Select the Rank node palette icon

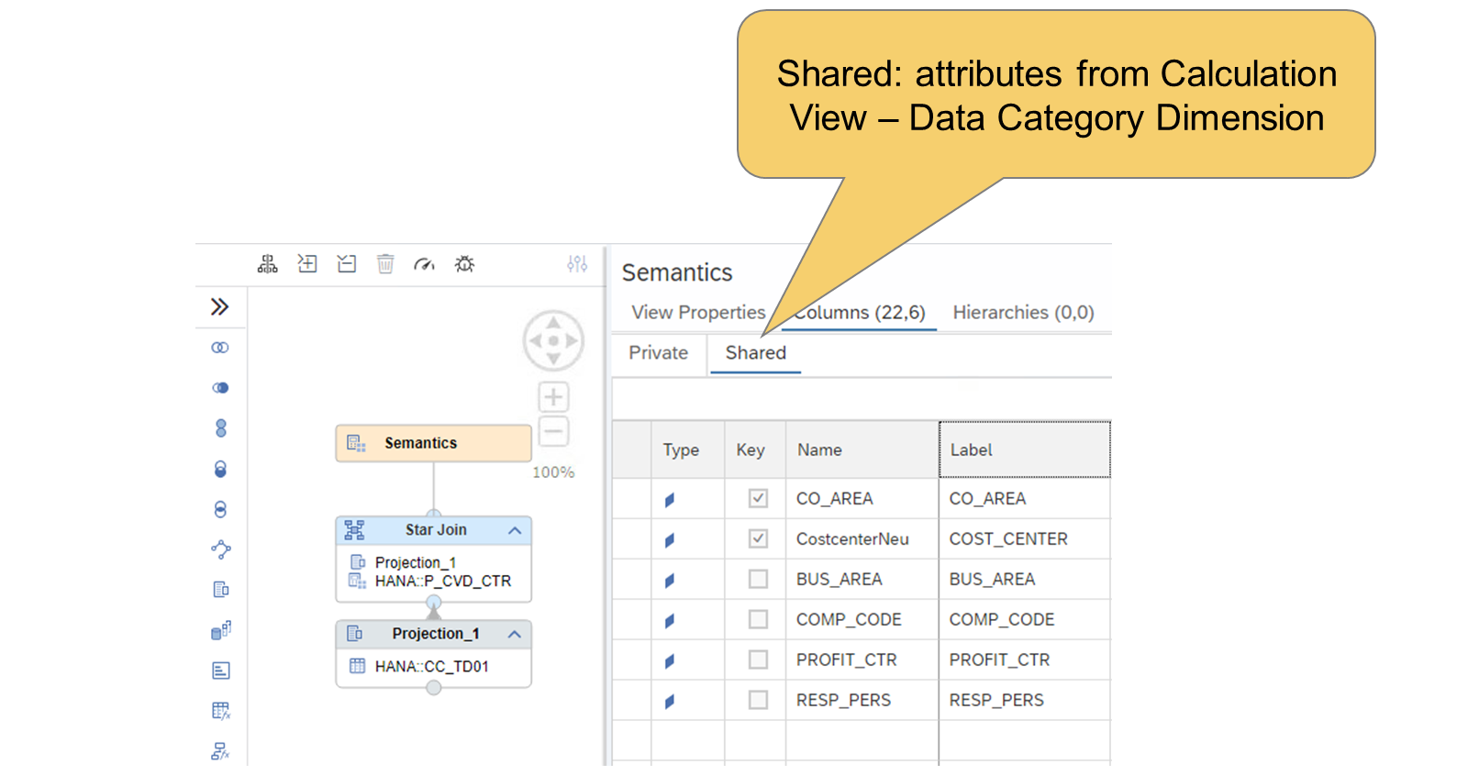pyautogui.click(x=220, y=670)
